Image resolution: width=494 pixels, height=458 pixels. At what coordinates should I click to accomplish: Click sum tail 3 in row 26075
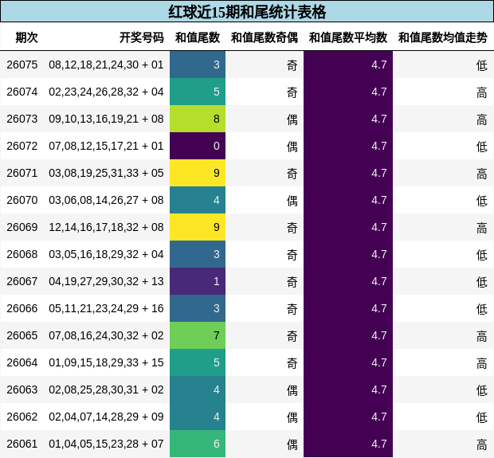198,65
